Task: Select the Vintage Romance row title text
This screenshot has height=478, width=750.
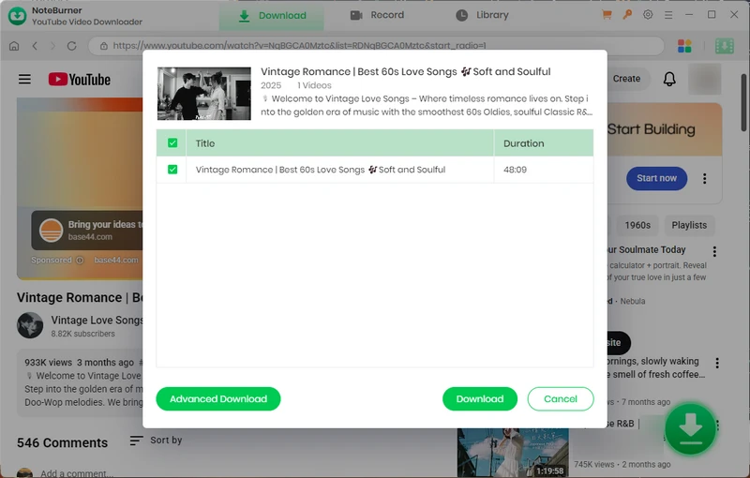Action: [x=321, y=170]
